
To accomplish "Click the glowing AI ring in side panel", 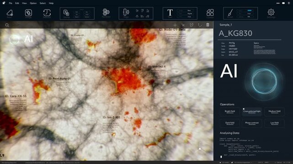I will click(264, 82).
